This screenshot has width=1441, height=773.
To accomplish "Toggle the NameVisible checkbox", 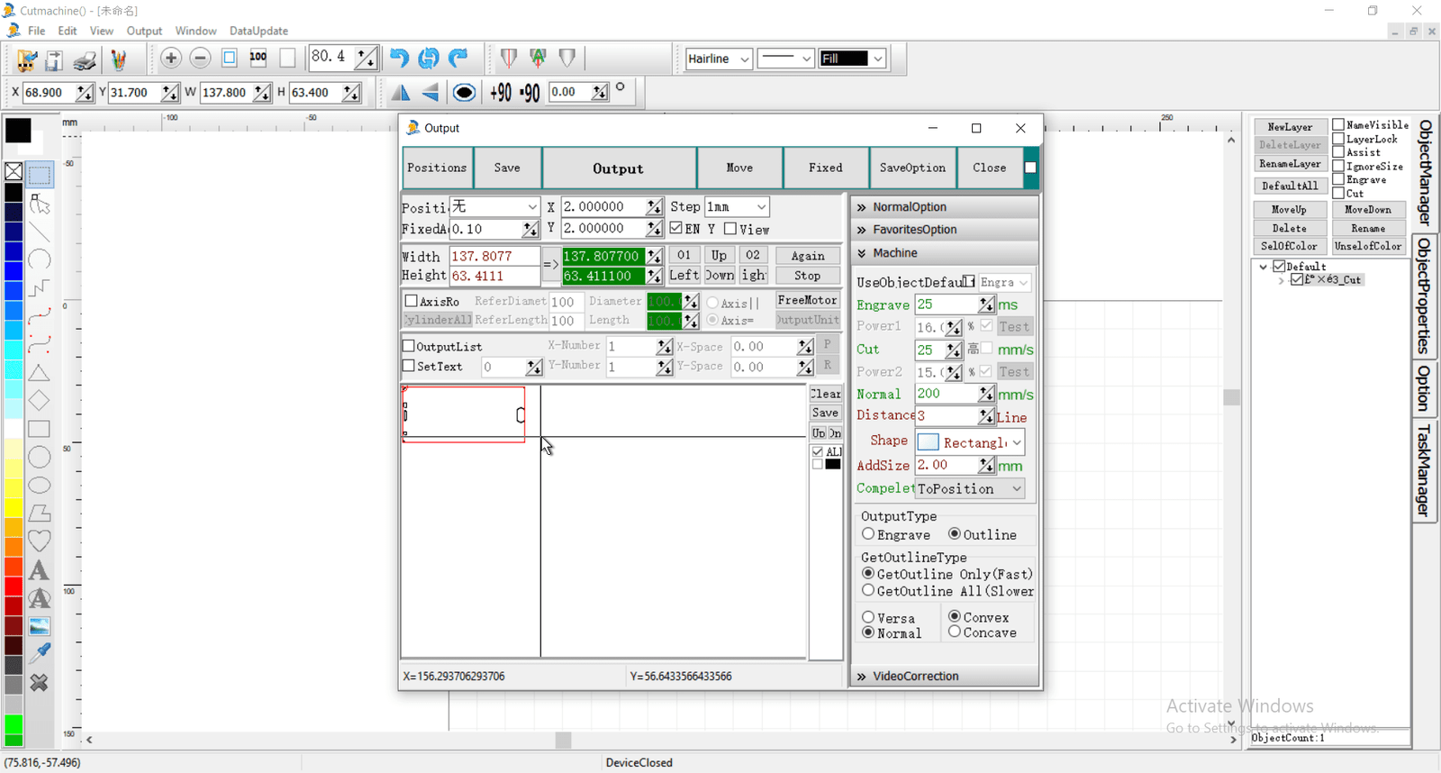I will tap(1338, 124).
